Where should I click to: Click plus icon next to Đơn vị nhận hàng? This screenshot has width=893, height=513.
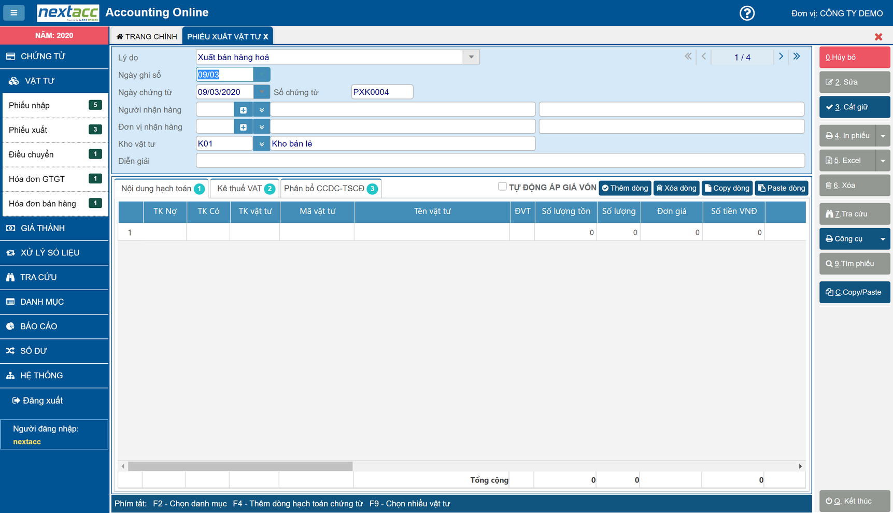[x=243, y=127]
